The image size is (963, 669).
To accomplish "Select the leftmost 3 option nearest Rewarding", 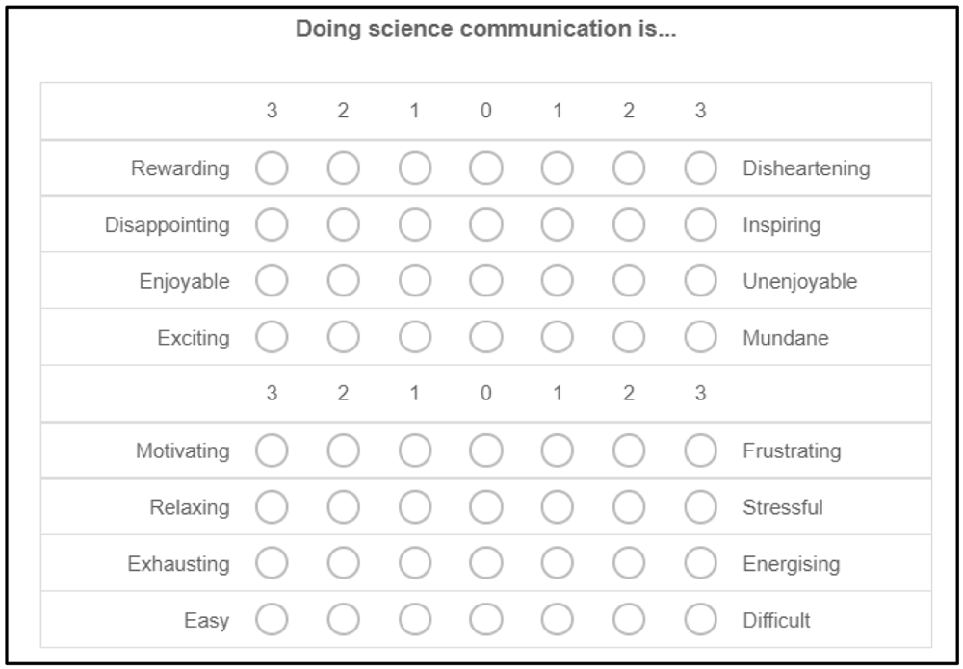I will 272,168.
